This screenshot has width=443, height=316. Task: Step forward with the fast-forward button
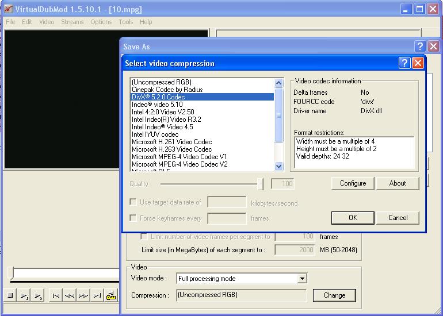[x=83, y=296]
